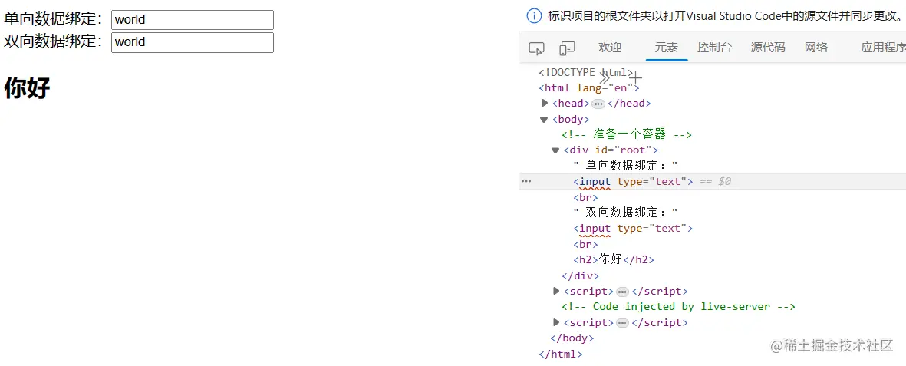Click the ellipsis badge inside the first script tag
The height and width of the screenshot is (366, 906).
click(622, 292)
